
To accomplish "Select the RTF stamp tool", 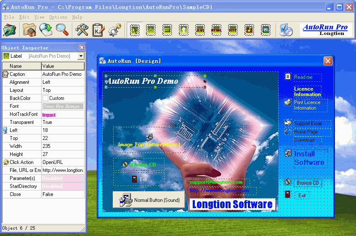I will [233, 30].
